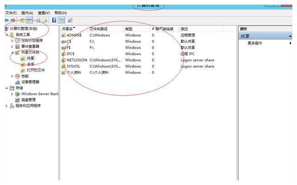
Task: Click the 任务计划程序 clock icon
Action: pyautogui.click(x=18, y=40)
